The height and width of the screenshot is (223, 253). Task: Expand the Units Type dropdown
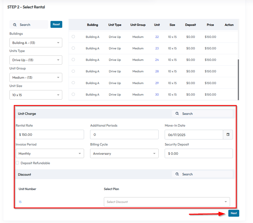[x=36, y=60]
